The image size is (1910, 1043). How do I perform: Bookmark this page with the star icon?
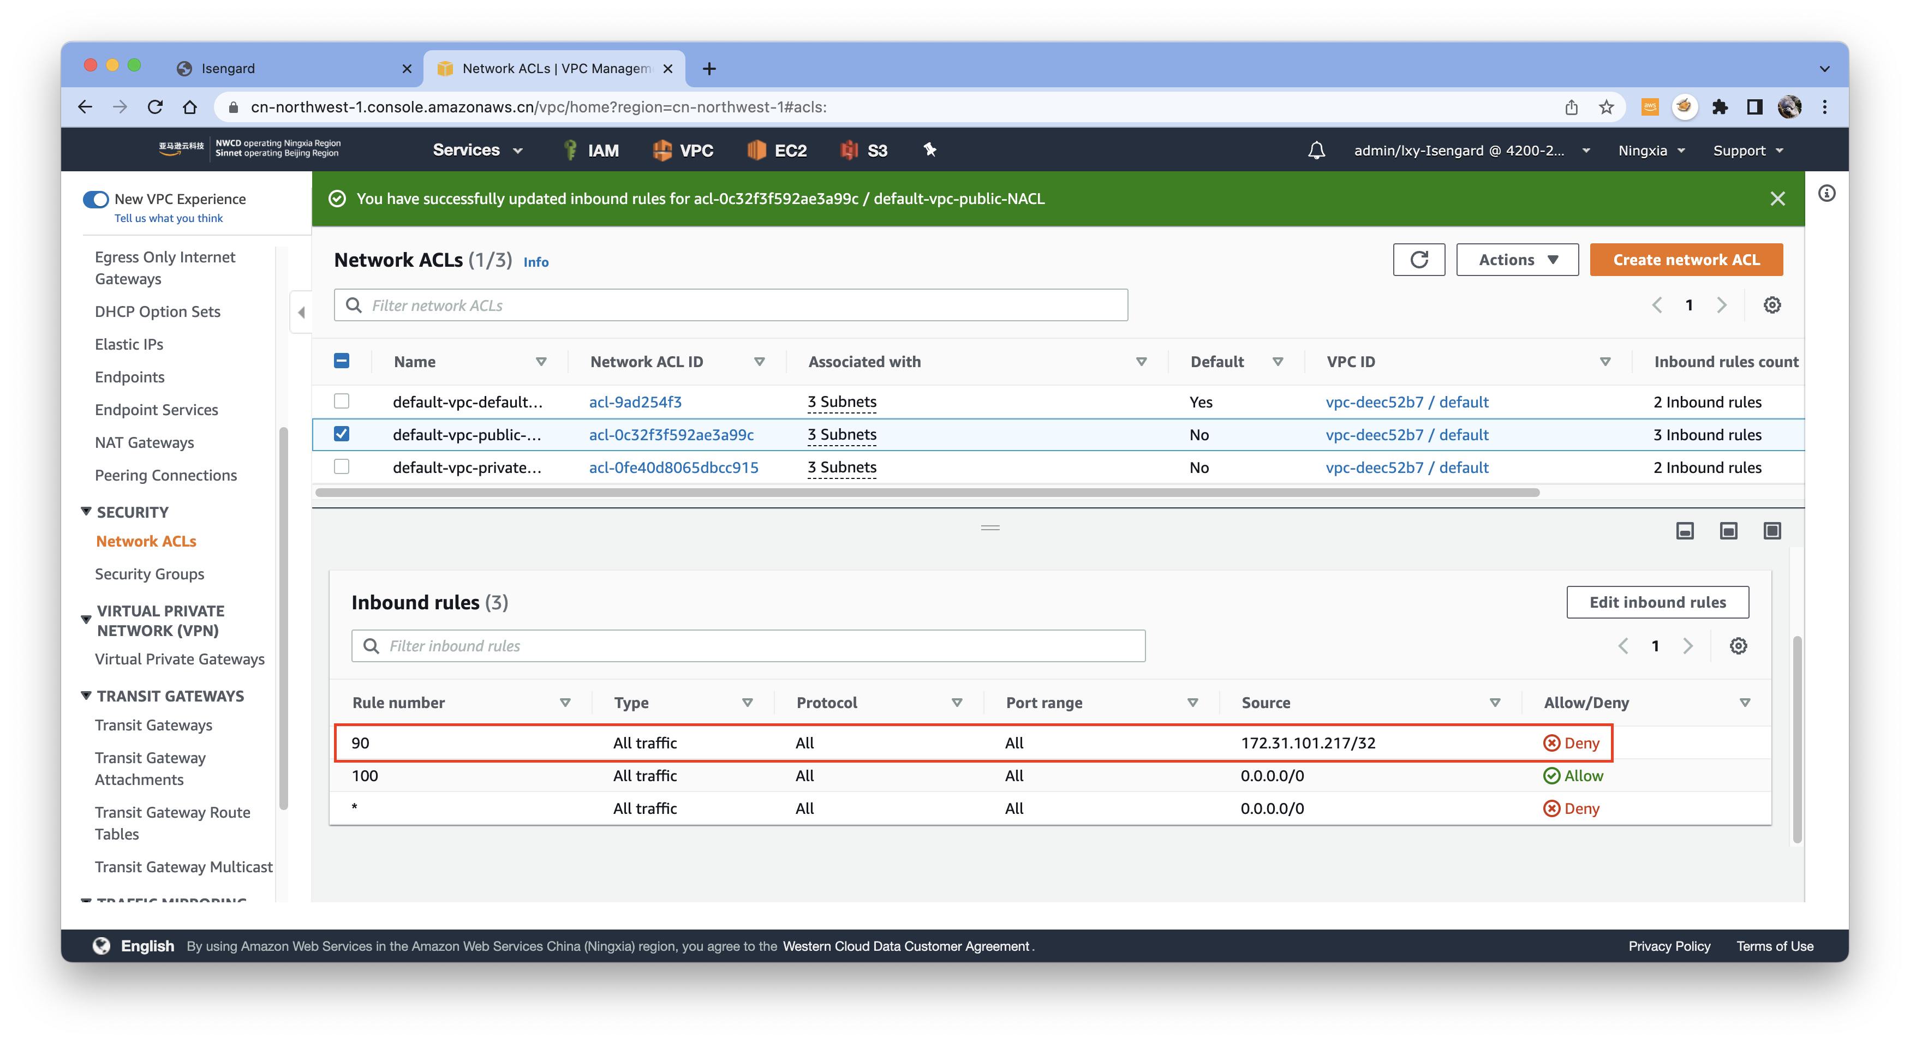1606,107
